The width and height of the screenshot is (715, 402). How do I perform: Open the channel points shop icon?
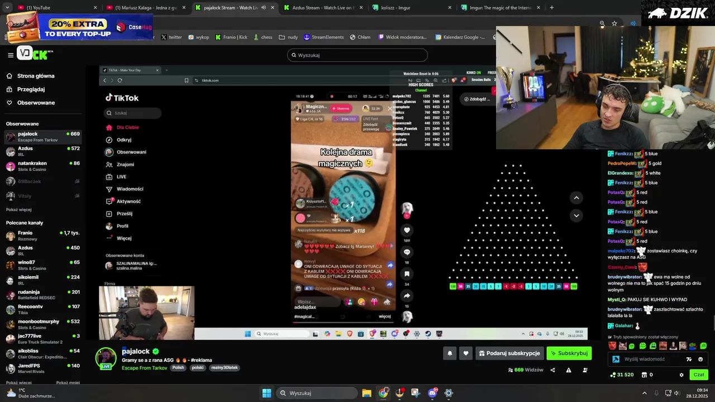(644, 375)
